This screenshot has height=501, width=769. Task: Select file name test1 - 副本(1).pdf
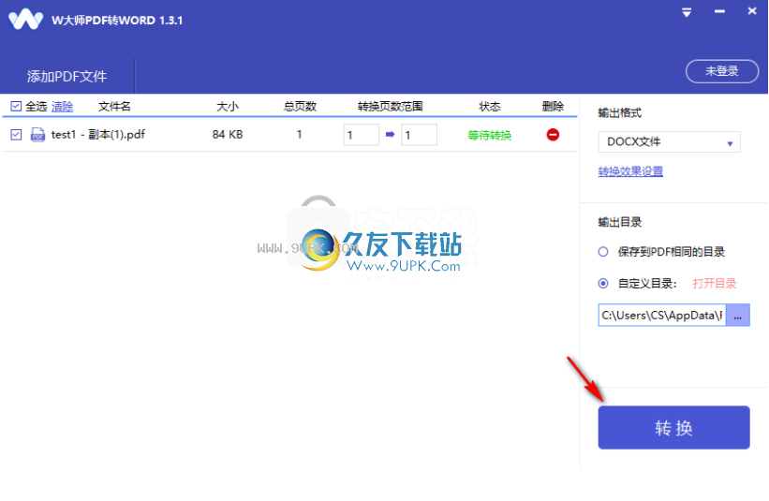pos(98,134)
